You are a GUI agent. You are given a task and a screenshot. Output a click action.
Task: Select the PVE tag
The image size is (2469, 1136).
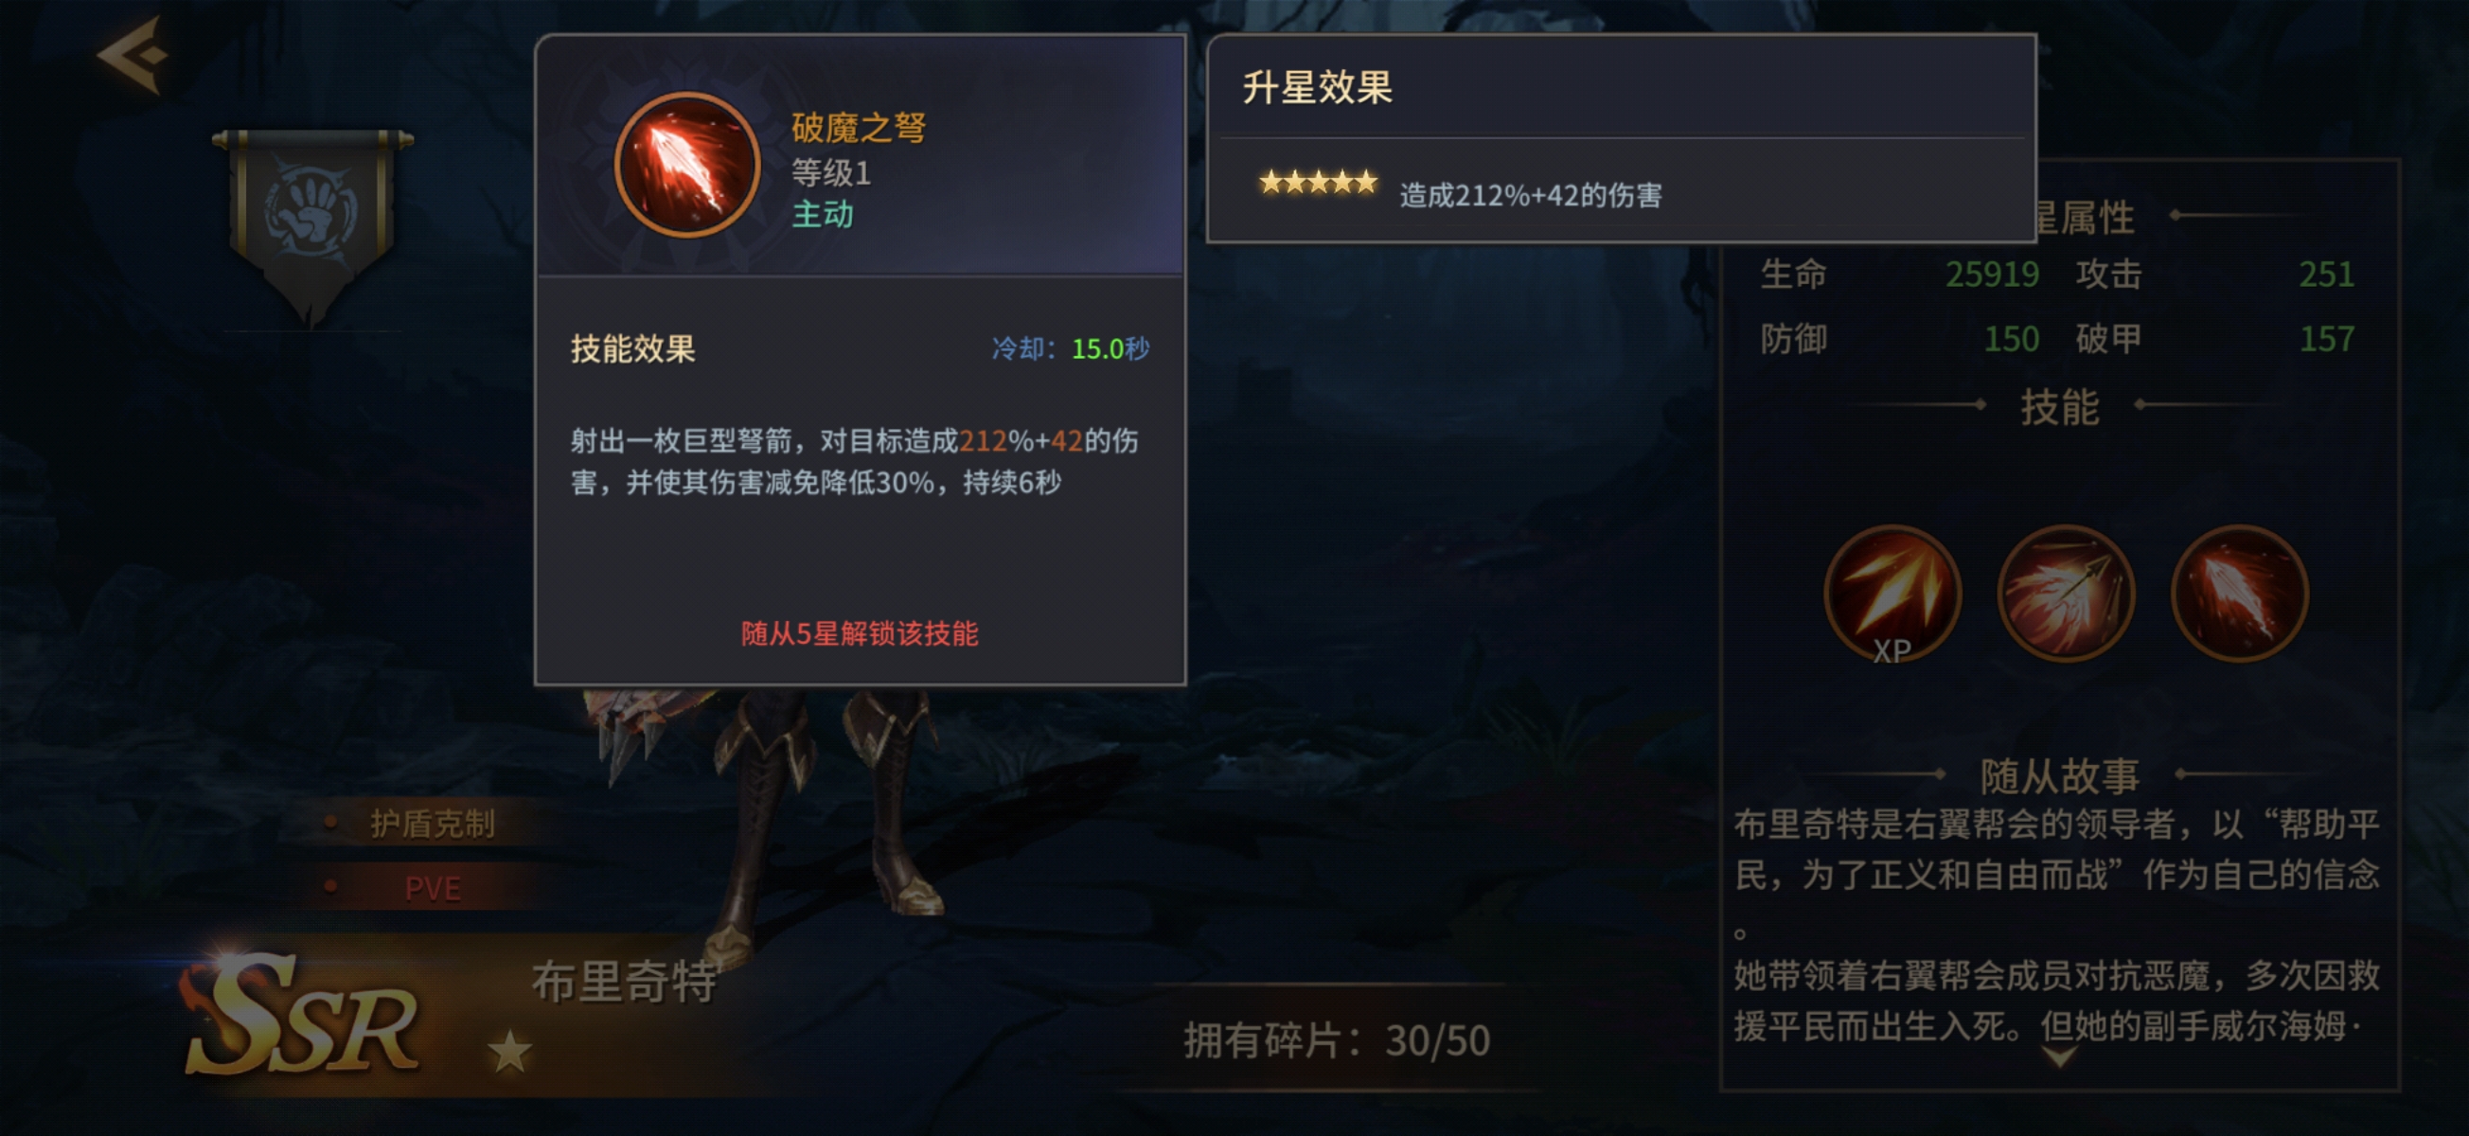point(432,889)
